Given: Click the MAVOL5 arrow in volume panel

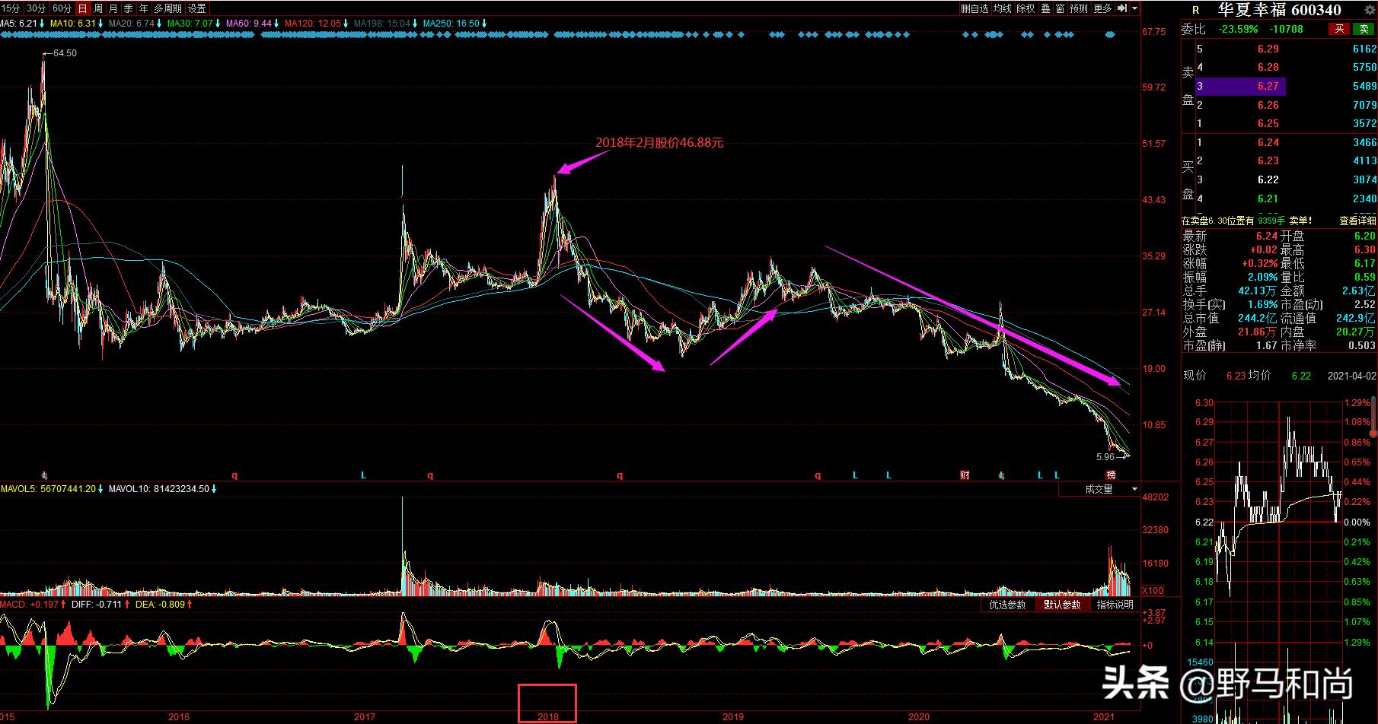Looking at the screenshot, I should click(100, 489).
